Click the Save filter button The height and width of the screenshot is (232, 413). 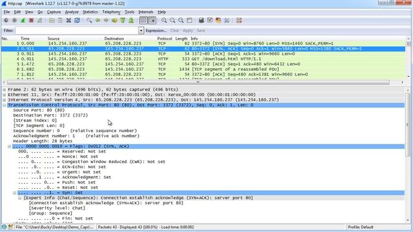(201, 31)
